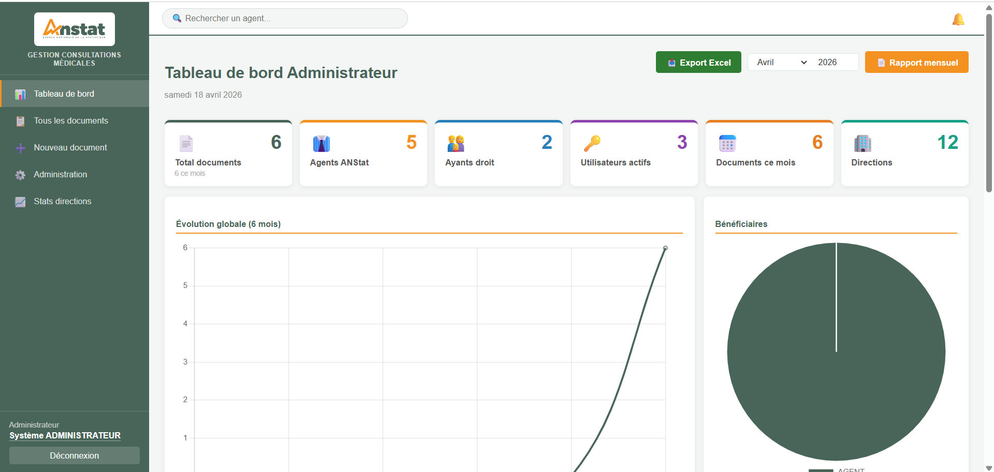The width and height of the screenshot is (994, 472).
Task: Click the Déconnexion button
Action: [75, 455]
